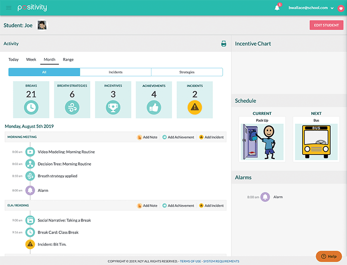Viewport: 347px width, 265px height.
Task: Click the Incentives trophy icon
Action: (x=113, y=107)
